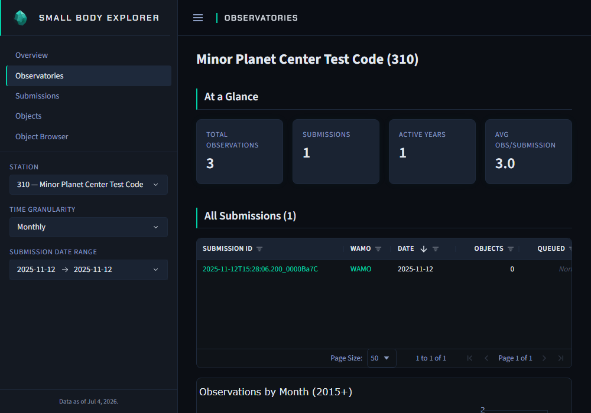Viewport: 591px width, 413px height.
Task: Click the Objects value 0 cell
Action: click(512, 269)
